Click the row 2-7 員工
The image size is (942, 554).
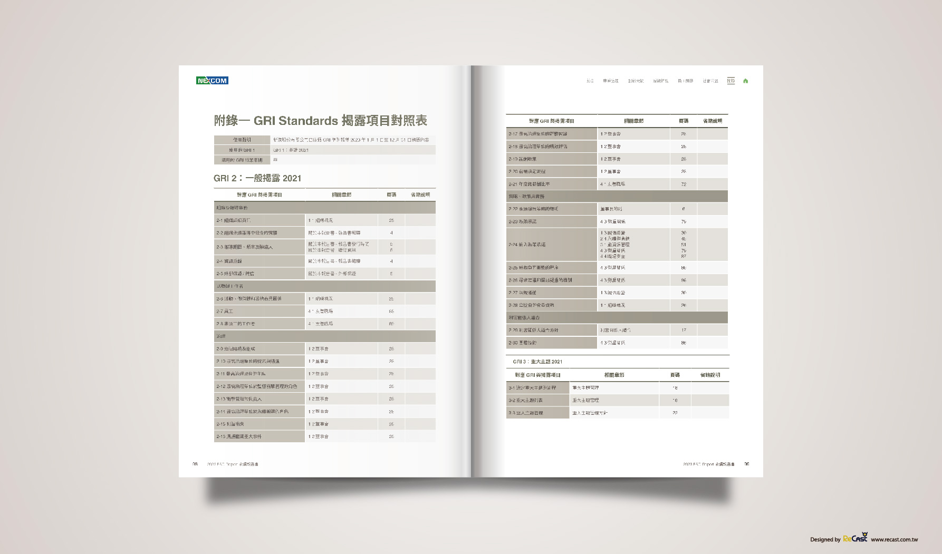point(325,311)
